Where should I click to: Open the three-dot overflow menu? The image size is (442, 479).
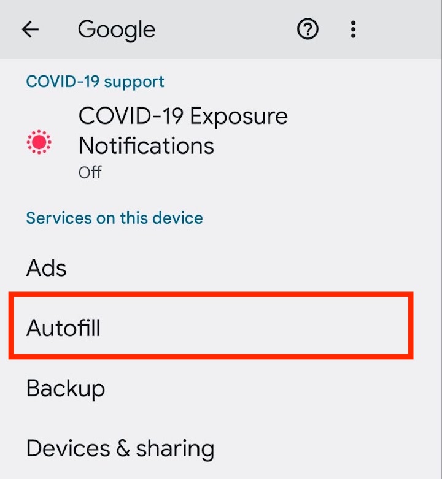tap(353, 29)
